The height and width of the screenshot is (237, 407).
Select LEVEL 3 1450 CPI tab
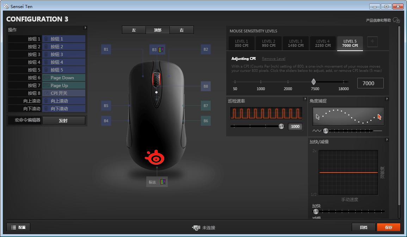click(x=296, y=43)
